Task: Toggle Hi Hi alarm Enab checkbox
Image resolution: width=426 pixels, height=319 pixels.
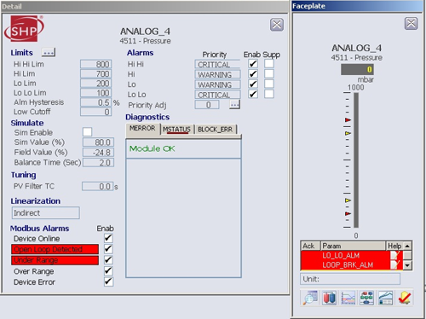Action: tap(253, 64)
